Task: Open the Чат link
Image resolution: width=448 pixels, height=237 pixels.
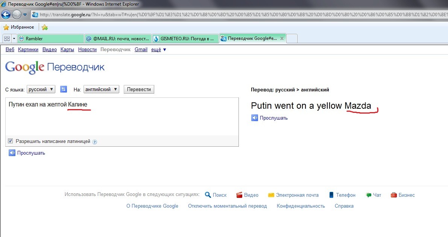Action: point(377,195)
